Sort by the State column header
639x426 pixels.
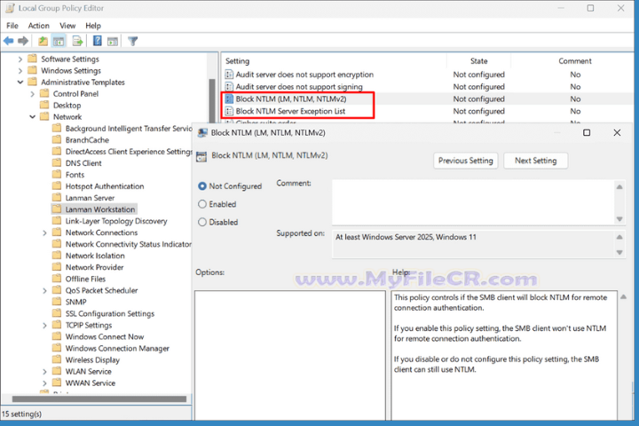[x=479, y=60]
